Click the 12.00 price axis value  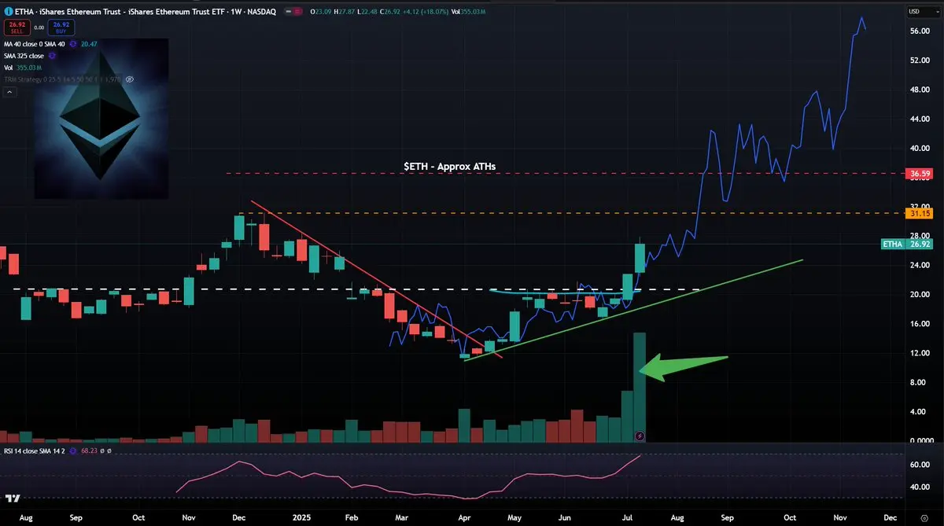(x=918, y=353)
